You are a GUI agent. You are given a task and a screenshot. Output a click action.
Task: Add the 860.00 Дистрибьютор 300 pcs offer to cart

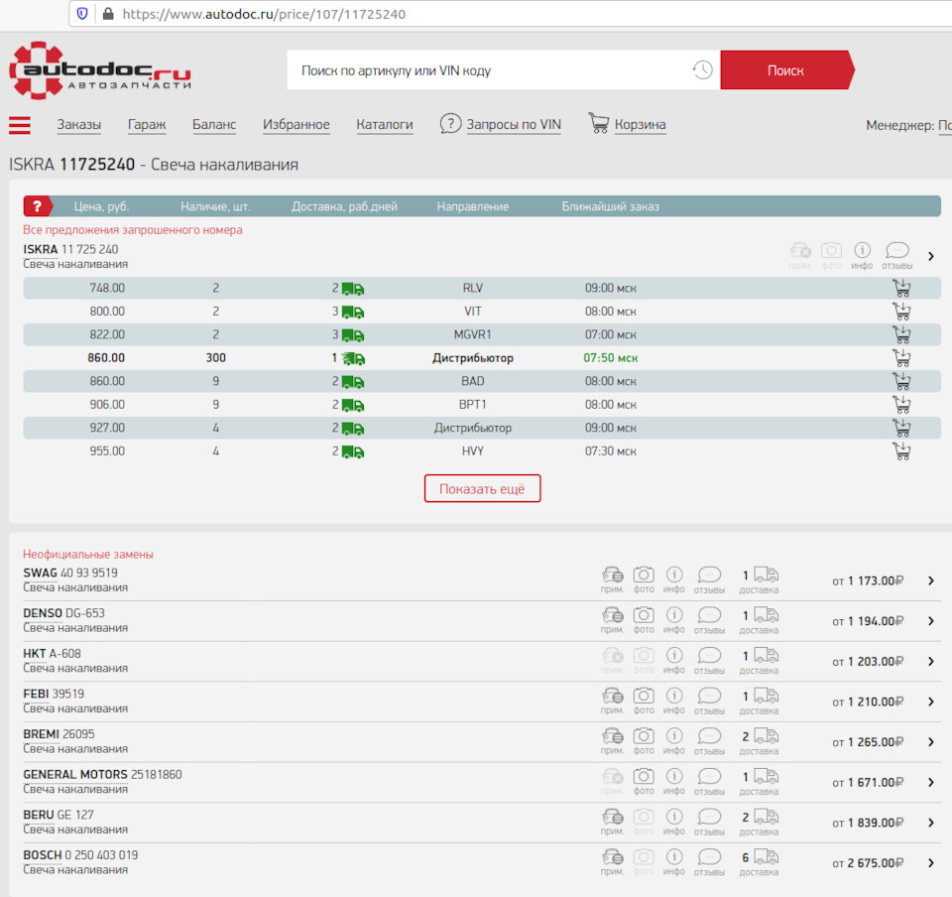click(x=901, y=357)
